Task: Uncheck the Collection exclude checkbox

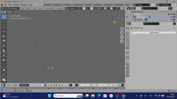Action: [169, 14]
